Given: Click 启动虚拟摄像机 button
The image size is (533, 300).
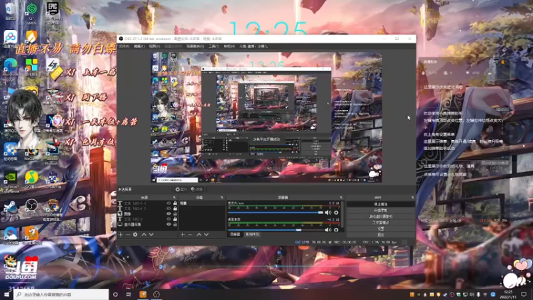Looking at the screenshot, I should [380, 216].
